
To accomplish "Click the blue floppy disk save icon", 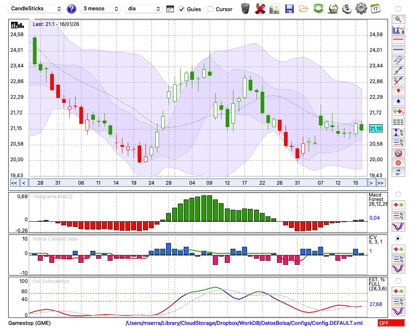I will pyautogui.click(x=289, y=8).
